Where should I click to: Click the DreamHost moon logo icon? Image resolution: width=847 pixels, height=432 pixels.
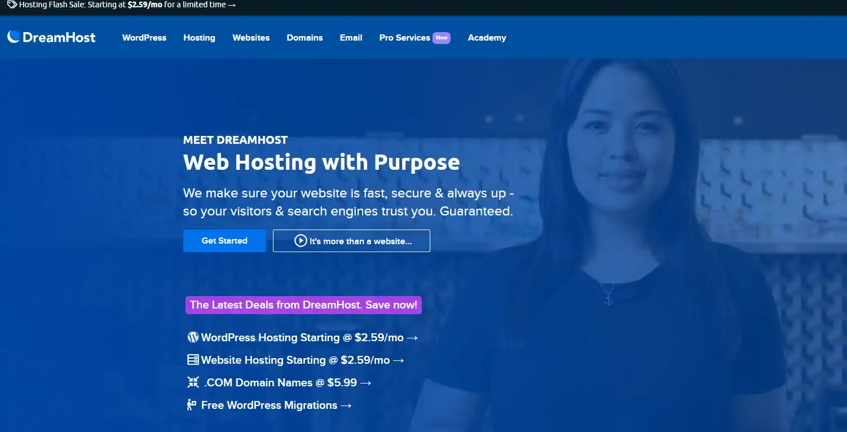(x=14, y=37)
